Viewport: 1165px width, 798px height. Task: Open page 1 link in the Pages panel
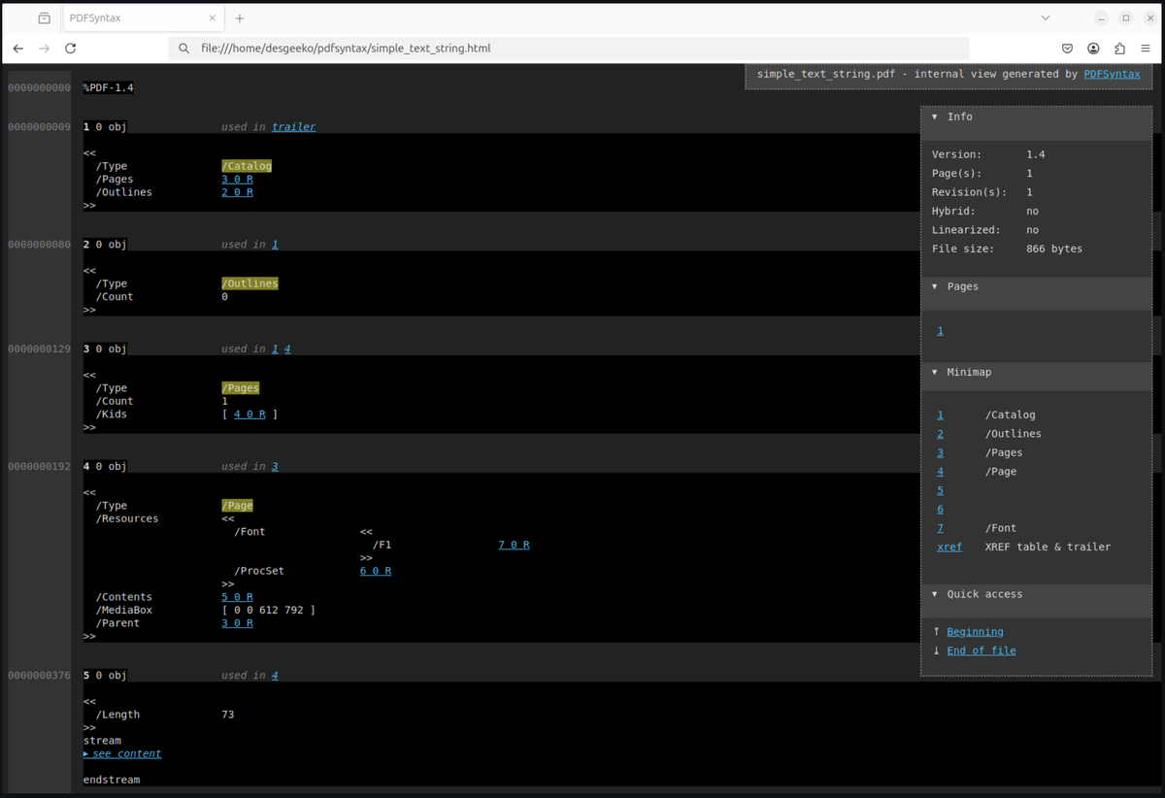[940, 331]
